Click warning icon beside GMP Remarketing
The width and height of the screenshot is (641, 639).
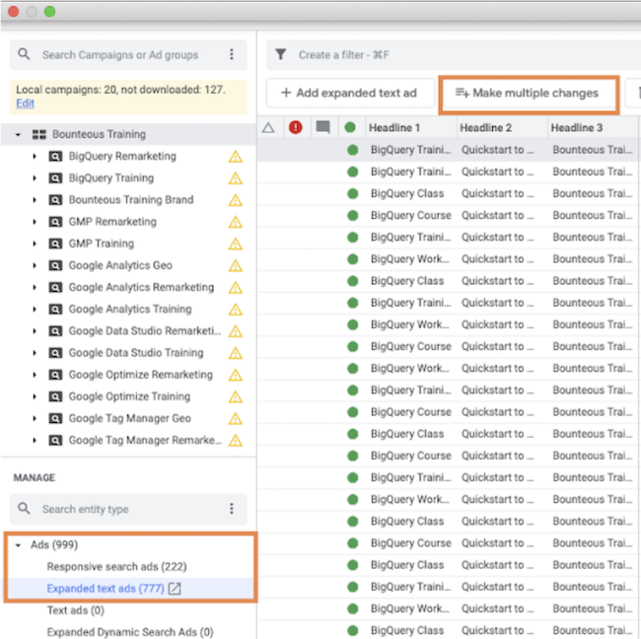236,222
